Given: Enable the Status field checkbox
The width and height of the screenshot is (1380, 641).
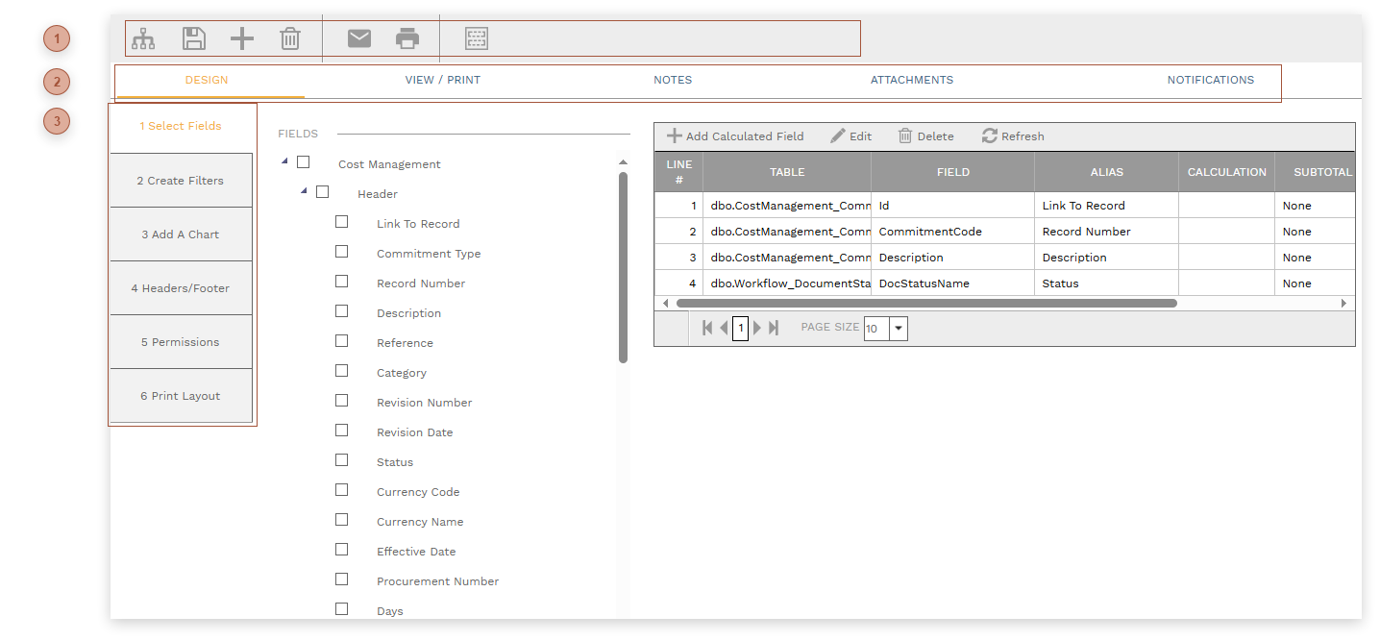Looking at the screenshot, I should (341, 459).
